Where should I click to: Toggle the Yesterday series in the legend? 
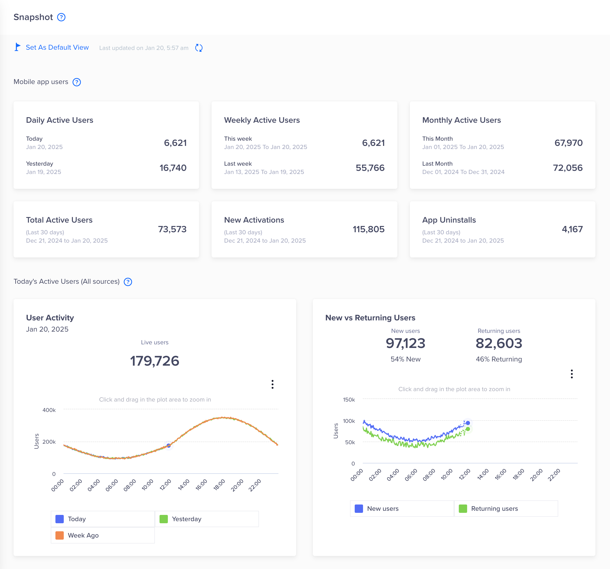[207, 519]
